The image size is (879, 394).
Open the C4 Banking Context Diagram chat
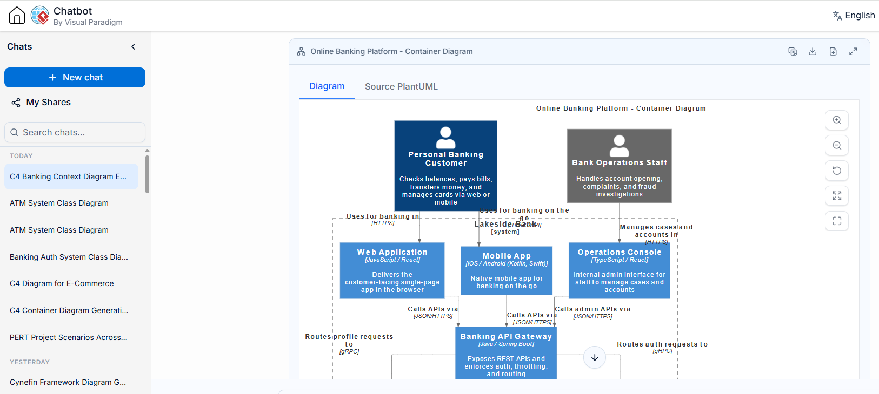[71, 176]
